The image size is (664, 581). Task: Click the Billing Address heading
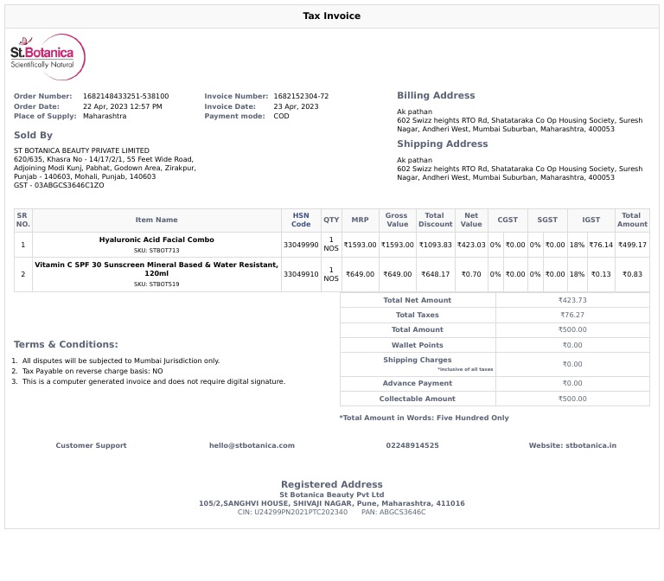pos(436,96)
